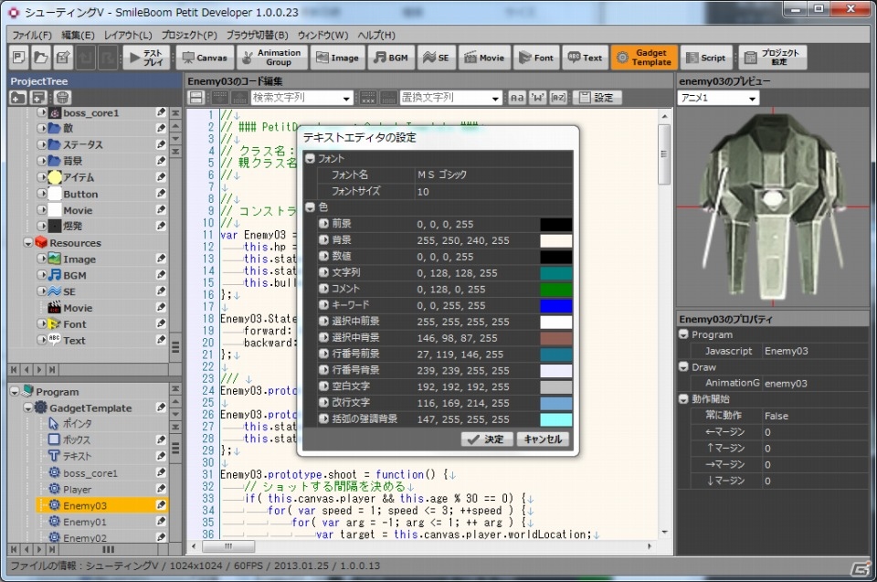877x582 pixels.
Task: Expand the キーワード color row
Action: pyautogui.click(x=323, y=305)
